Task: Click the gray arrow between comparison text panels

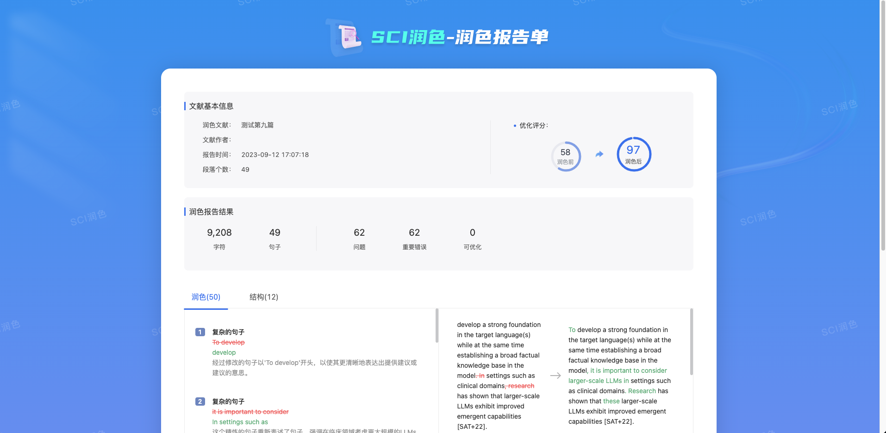Action: (x=555, y=376)
